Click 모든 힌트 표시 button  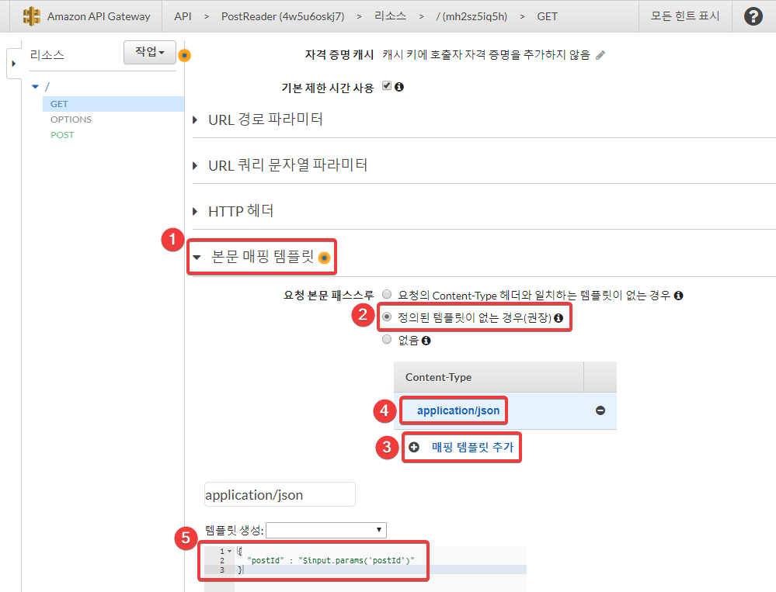tap(685, 16)
